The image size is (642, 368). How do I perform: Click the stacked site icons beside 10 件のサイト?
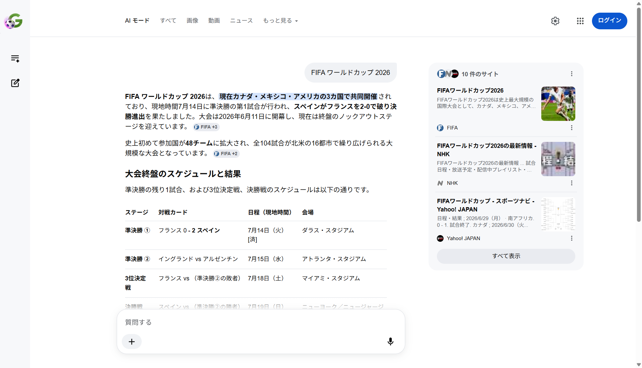[x=448, y=74]
